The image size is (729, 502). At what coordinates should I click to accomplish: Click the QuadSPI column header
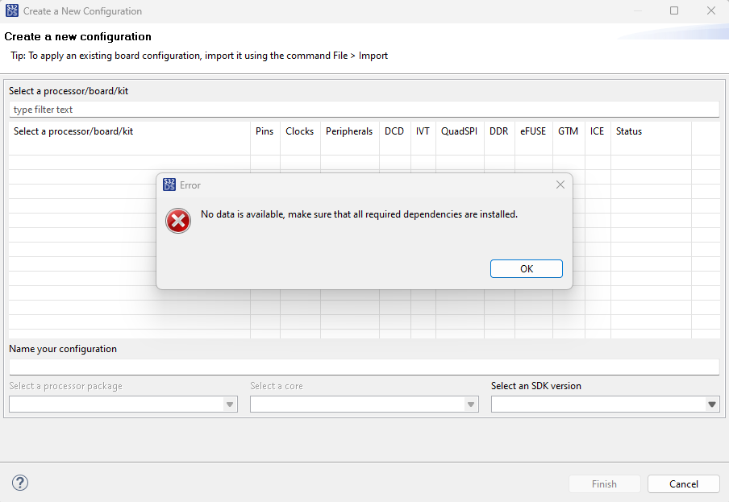click(x=459, y=131)
